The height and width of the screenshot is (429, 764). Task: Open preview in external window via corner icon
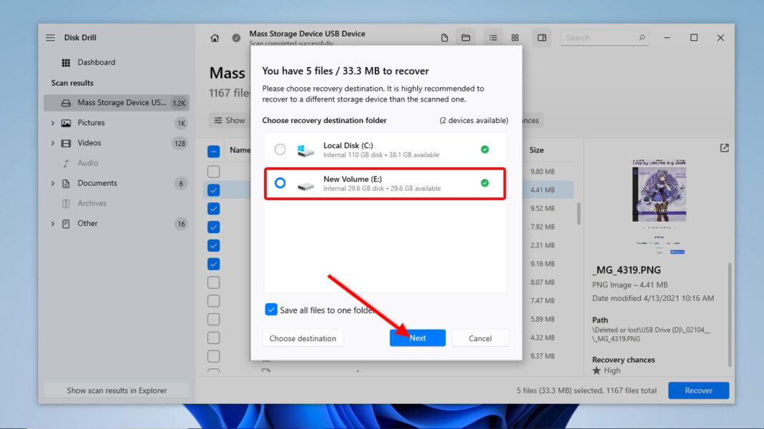click(x=724, y=147)
